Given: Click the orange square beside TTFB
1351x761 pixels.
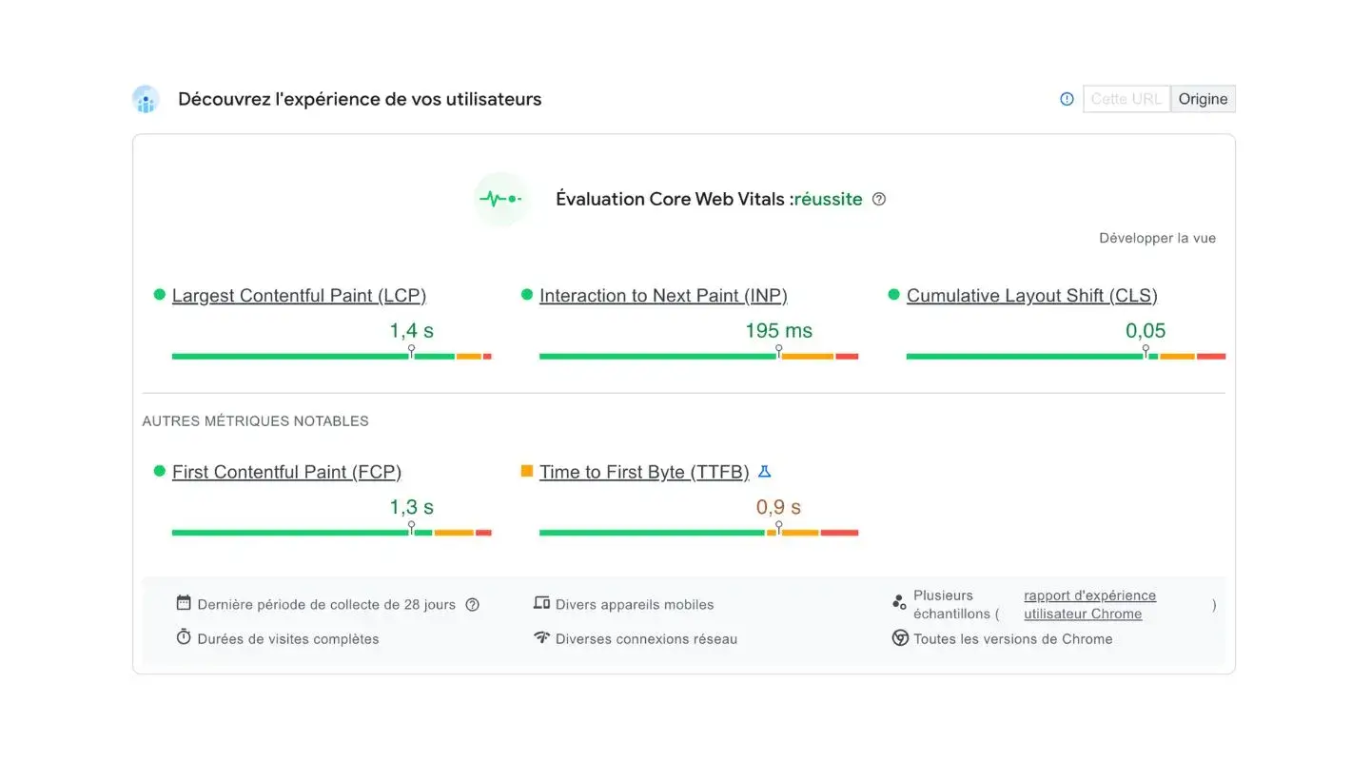Looking at the screenshot, I should click(527, 471).
